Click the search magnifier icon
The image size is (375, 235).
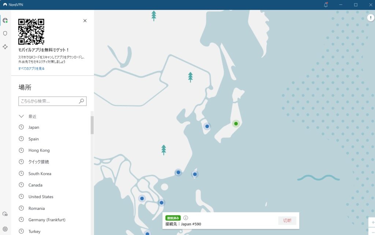81,101
